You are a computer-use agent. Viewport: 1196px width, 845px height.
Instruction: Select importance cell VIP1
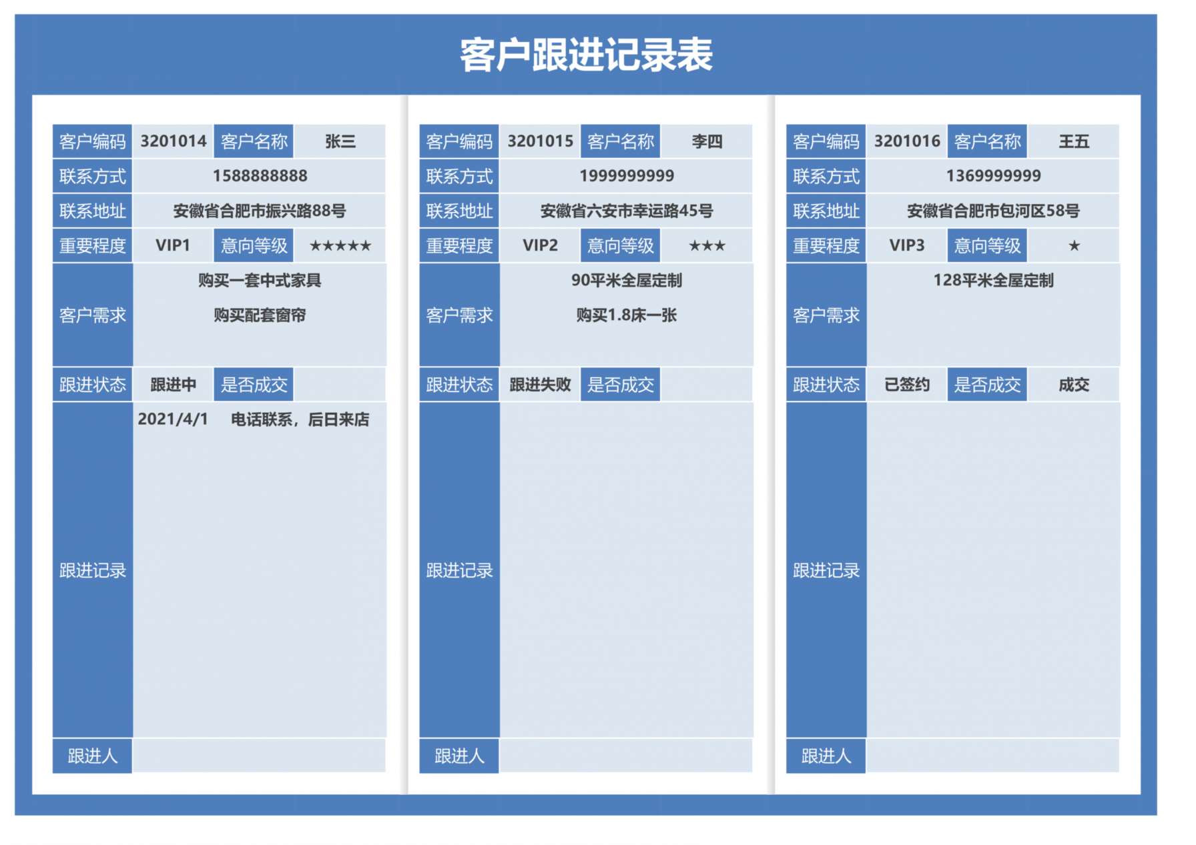pos(173,245)
